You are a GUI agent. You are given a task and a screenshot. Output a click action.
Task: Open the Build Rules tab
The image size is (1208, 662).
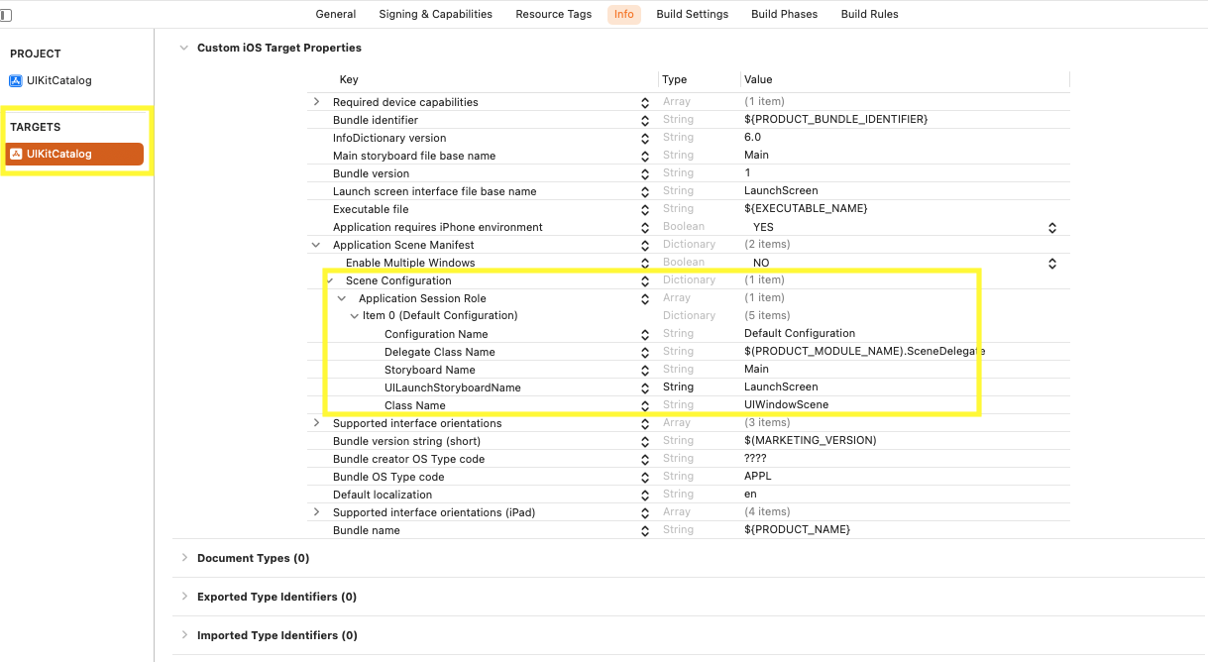(870, 14)
